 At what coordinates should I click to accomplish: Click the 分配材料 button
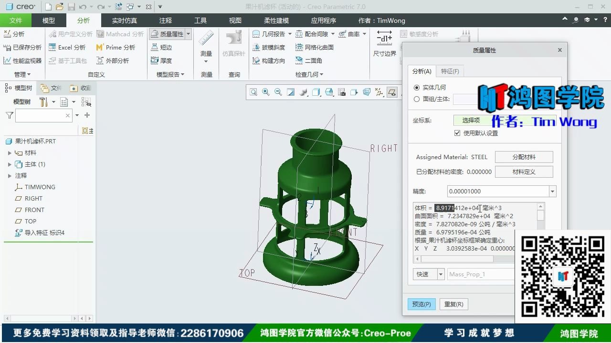click(x=524, y=157)
